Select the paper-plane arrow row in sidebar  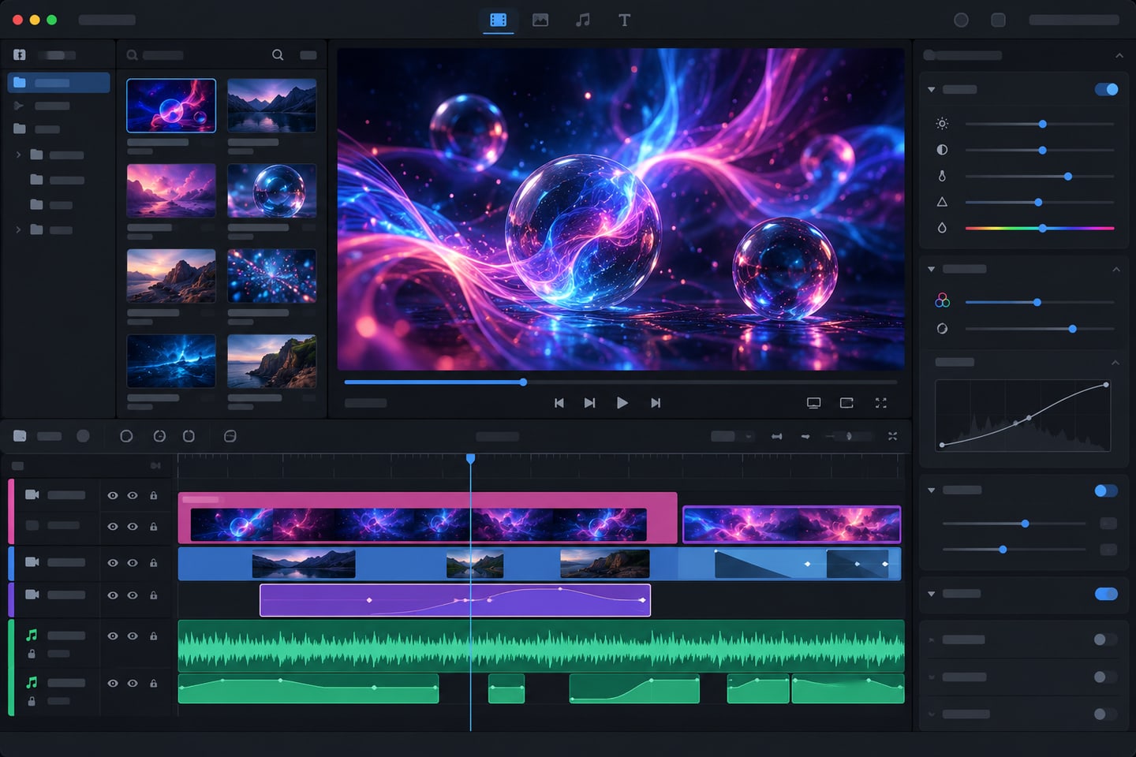[x=59, y=106]
